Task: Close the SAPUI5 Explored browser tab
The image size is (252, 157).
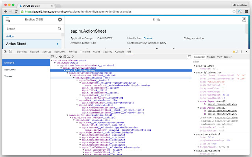Action: [x=52, y=6]
